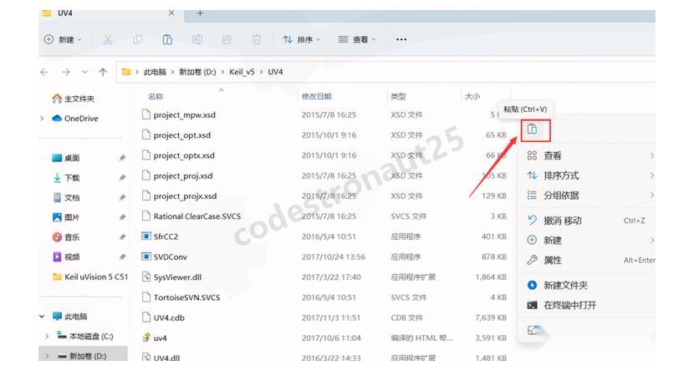Open the 排序 sort dropdown
Image resolution: width=694 pixels, height=371 pixels.
pos(301,40)
